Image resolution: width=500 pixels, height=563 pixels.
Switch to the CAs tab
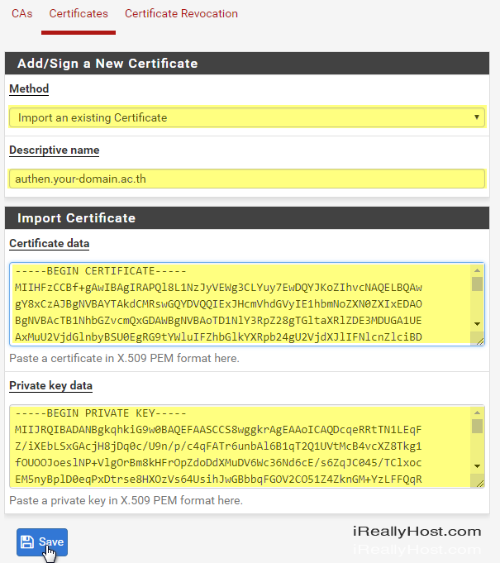click(21, 14)
